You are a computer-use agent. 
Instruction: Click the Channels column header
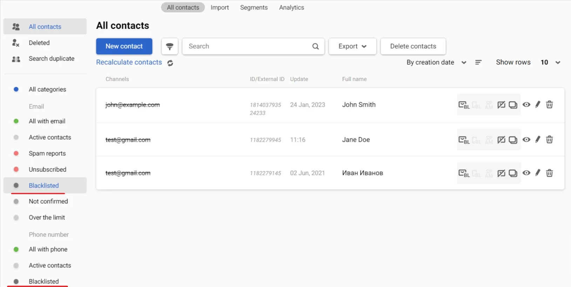[x=117, y=79]
